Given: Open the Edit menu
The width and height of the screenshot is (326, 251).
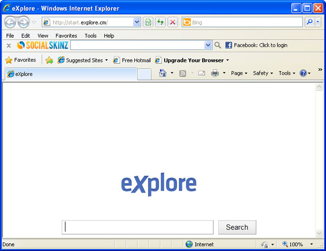Looking at the screenshot, I should pyautogui.click(x=26, y=36).
